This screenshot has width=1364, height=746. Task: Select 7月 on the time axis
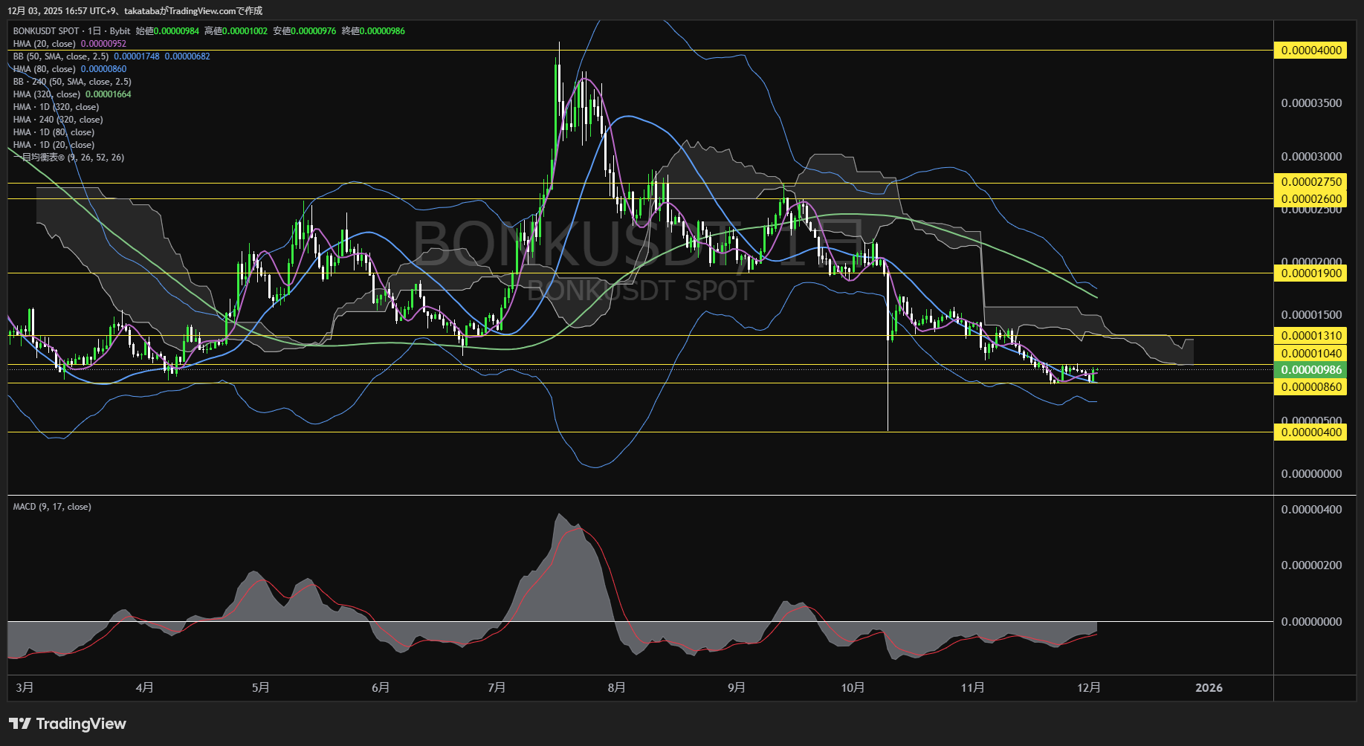497,688
